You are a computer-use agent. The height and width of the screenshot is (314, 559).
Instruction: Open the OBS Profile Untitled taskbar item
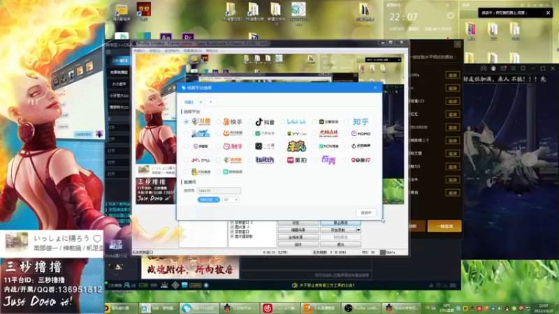click(361, 308)
